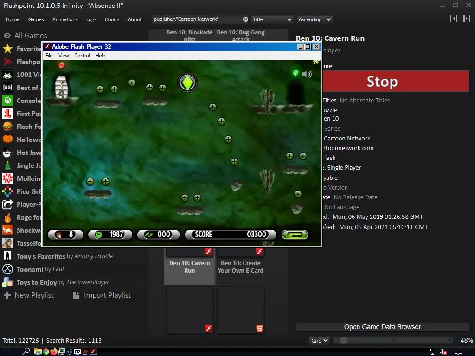The image size is (475, 356).
Task: Select the Ben 10: Bug Gang Attack title
Action: point(241,35)
